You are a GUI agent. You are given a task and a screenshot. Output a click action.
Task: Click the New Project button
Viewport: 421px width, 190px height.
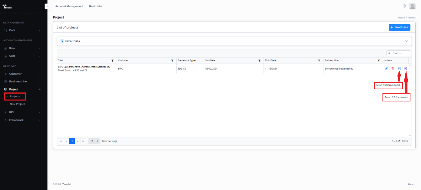coord(399,28)
